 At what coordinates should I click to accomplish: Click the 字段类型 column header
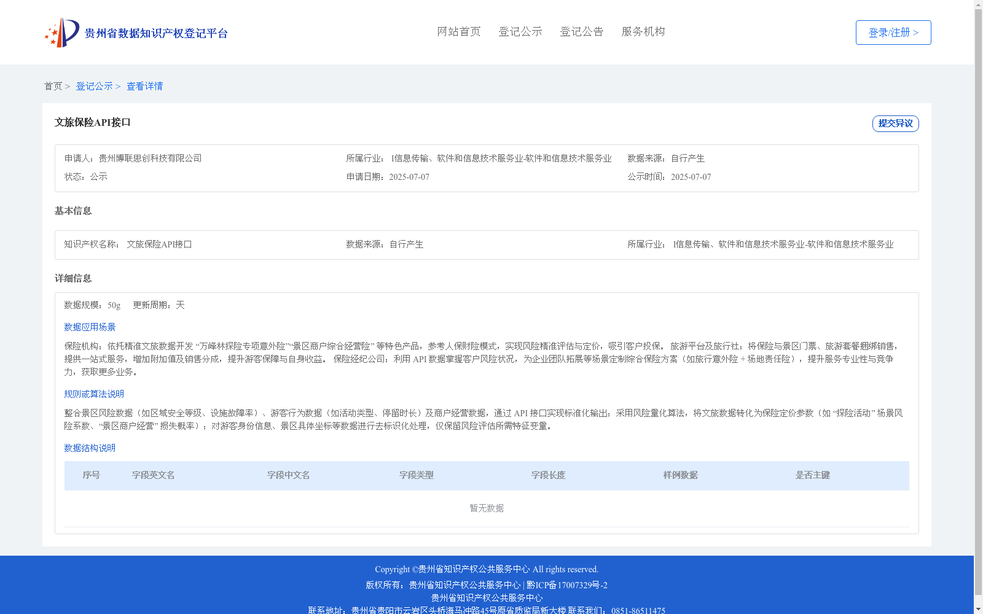pos(417,475)
